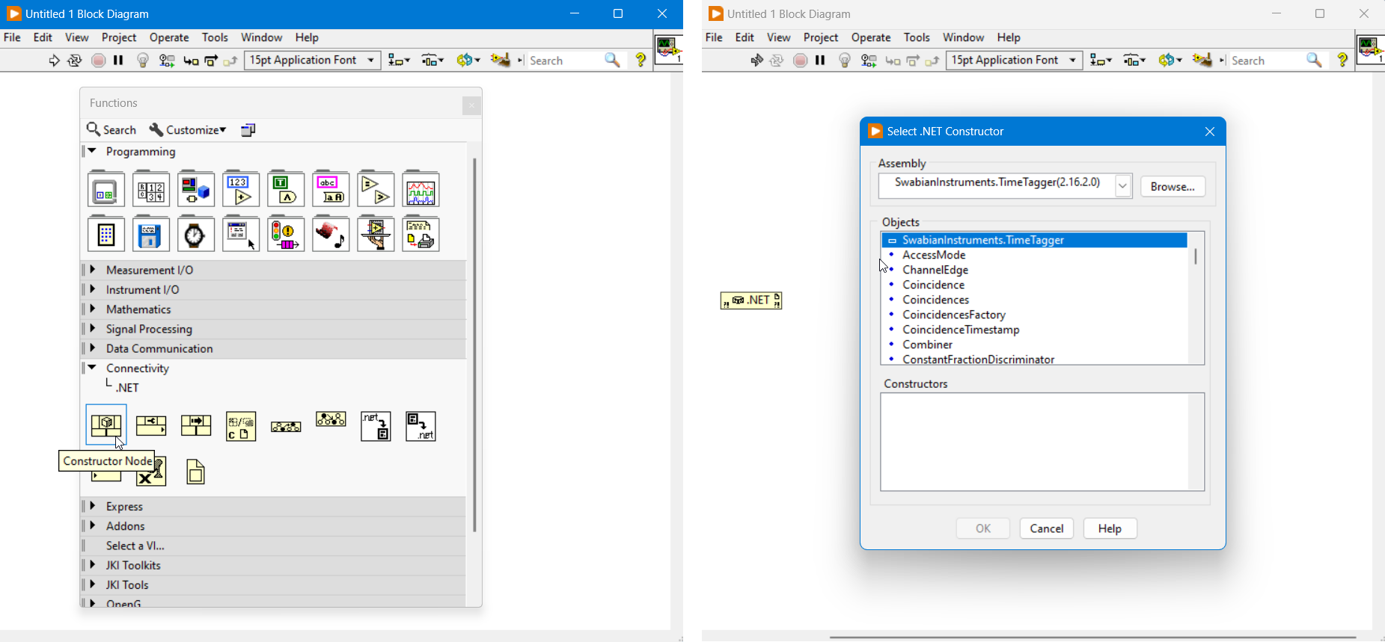Click Search in the Functions palette
1385x642 pixels.
pyautogui.click(x=111, y=130)
